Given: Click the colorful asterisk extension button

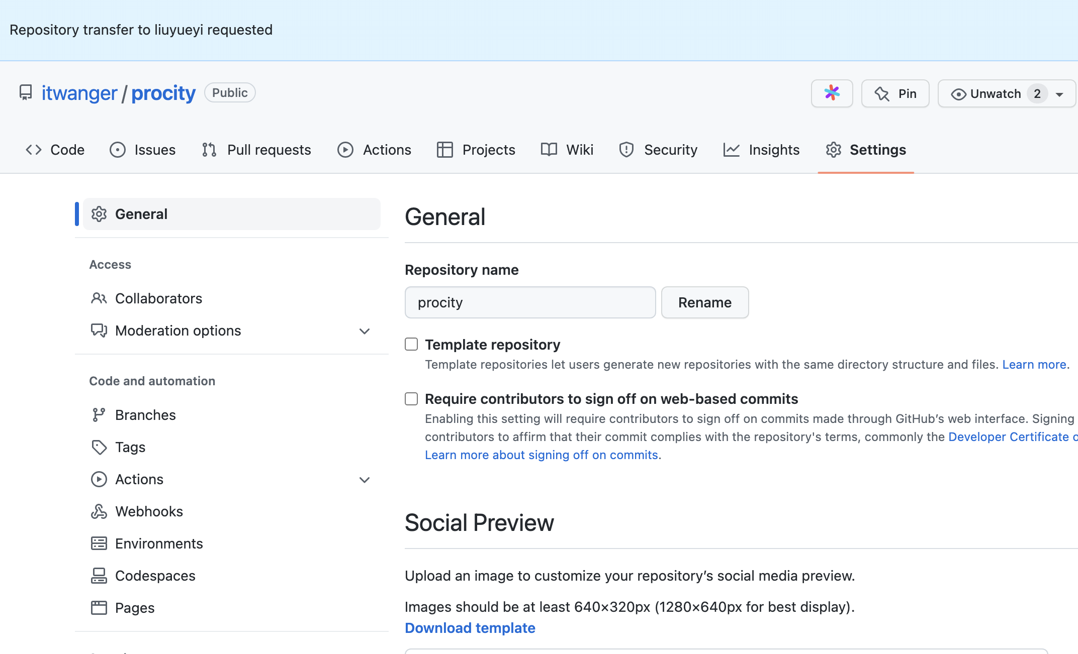Looking at the screenshot, I should tap(832, 93).
